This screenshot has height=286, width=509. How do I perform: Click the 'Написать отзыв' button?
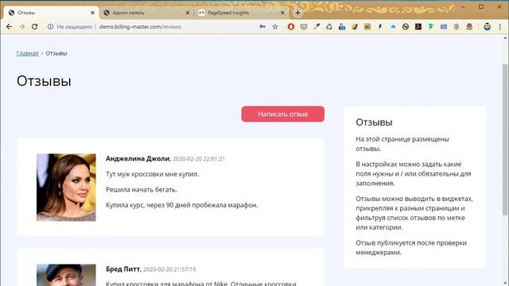(x=283, y=114)
